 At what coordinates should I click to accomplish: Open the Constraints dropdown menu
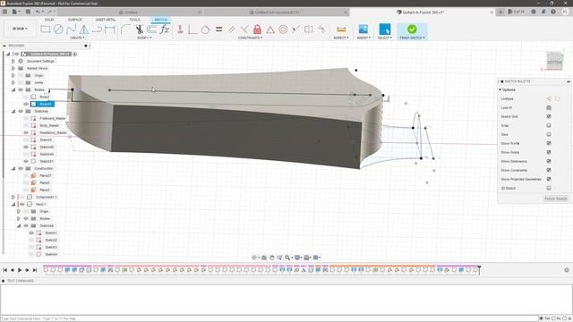click(250, 38)
